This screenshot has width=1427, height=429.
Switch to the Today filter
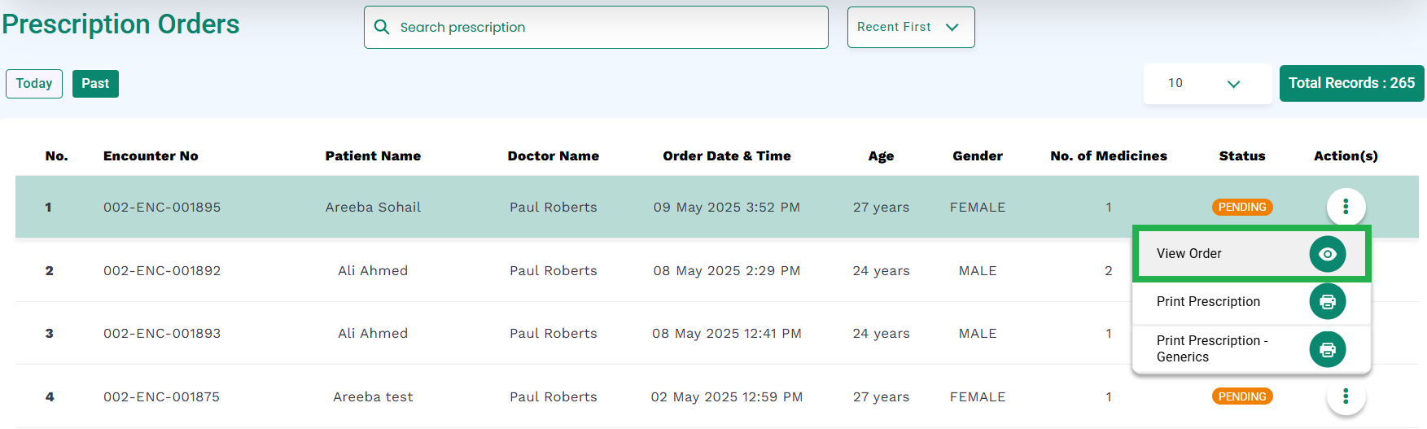click(34, 84)
